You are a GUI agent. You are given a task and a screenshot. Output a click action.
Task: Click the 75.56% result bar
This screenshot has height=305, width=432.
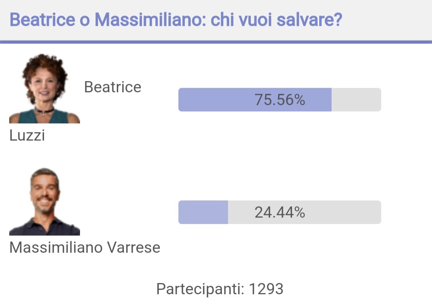280,99
